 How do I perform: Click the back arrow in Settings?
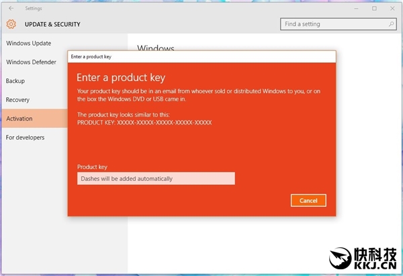[x=11, y=9]
